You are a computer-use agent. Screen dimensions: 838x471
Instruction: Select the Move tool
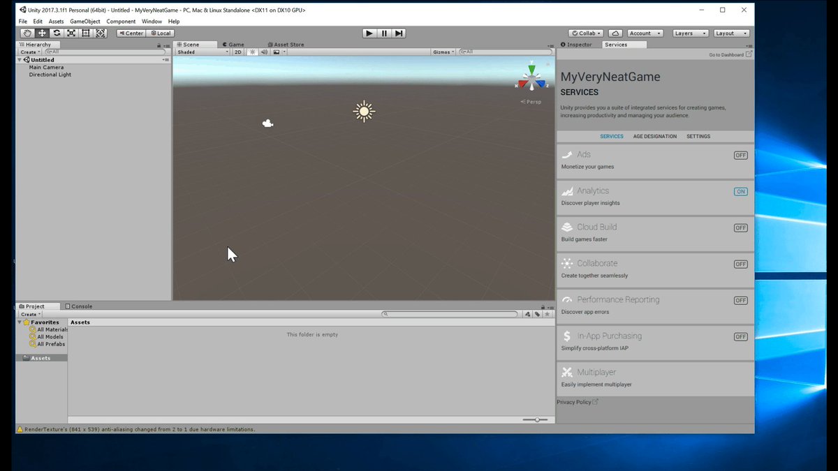click(x=42, y=33)
